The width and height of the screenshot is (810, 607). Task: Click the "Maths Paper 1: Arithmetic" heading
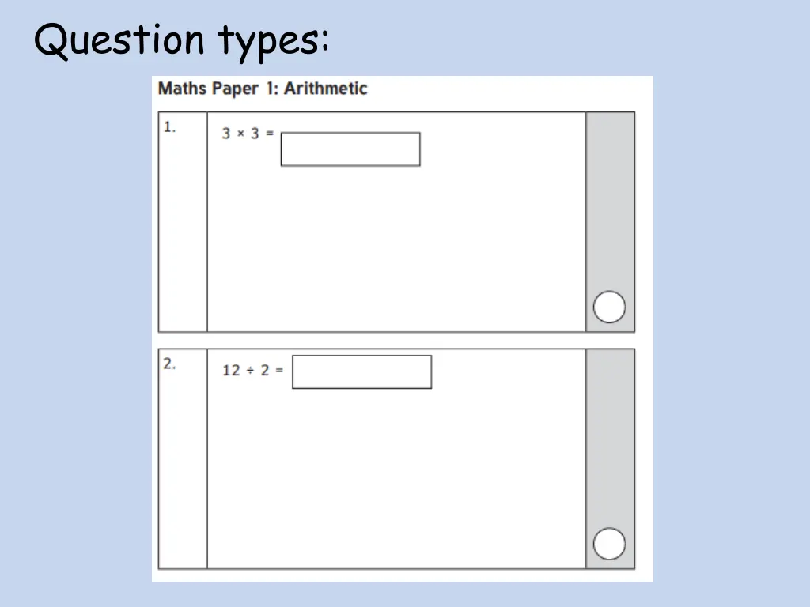pyautogui.click(x=263, y=89)
